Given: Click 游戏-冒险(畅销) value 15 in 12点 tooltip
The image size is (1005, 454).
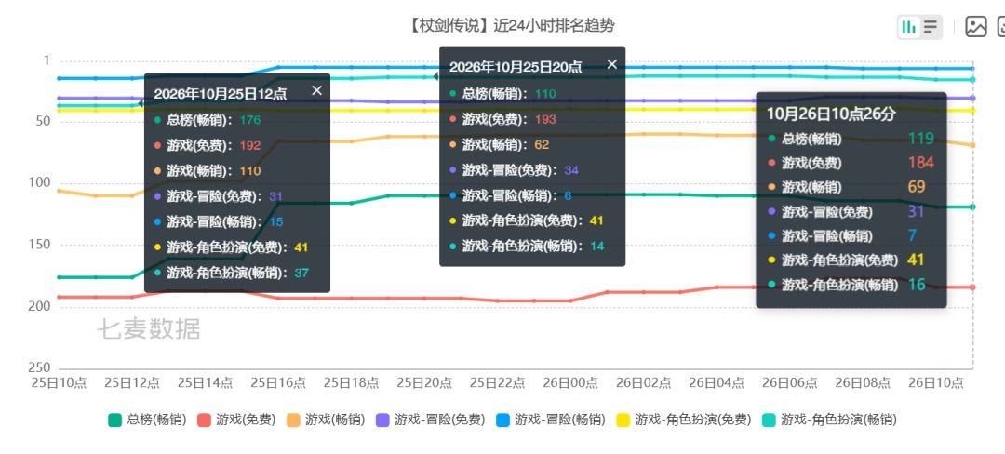Looking at the screenshot, I should (276, 222).
